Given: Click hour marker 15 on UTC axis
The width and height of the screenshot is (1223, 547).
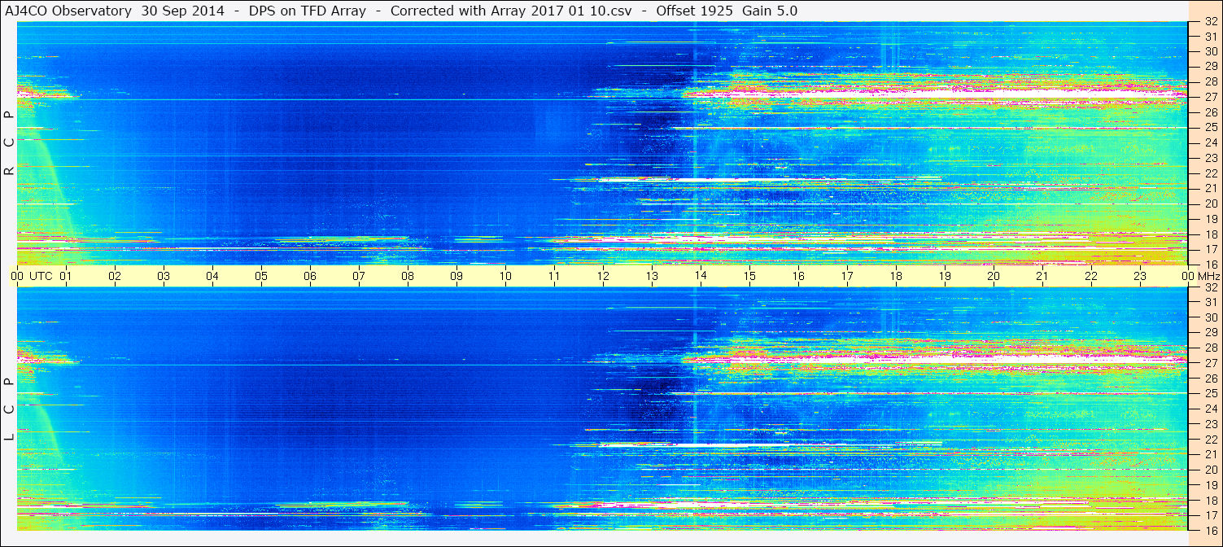Looking at the screenshot, I should (x=749, y=276).
